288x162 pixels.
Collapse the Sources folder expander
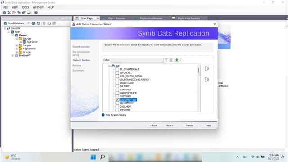17,39
